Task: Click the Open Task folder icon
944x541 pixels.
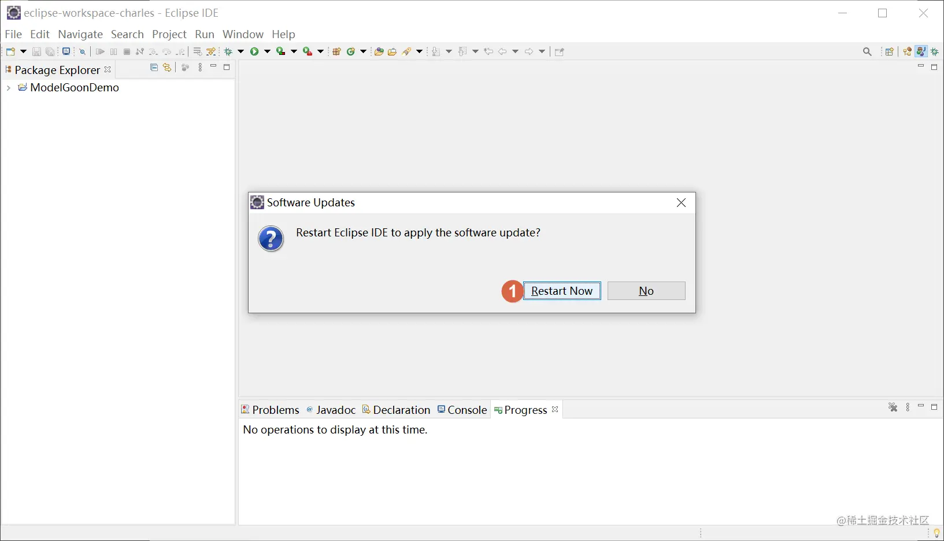Action: [x=393, y=51]
